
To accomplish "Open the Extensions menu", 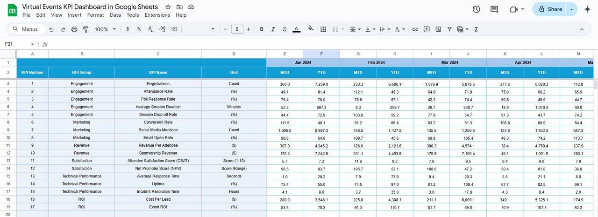I will [157, 15].
